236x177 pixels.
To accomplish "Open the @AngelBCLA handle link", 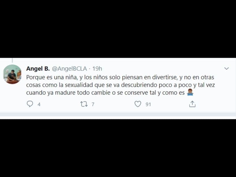I will (69, 69).
